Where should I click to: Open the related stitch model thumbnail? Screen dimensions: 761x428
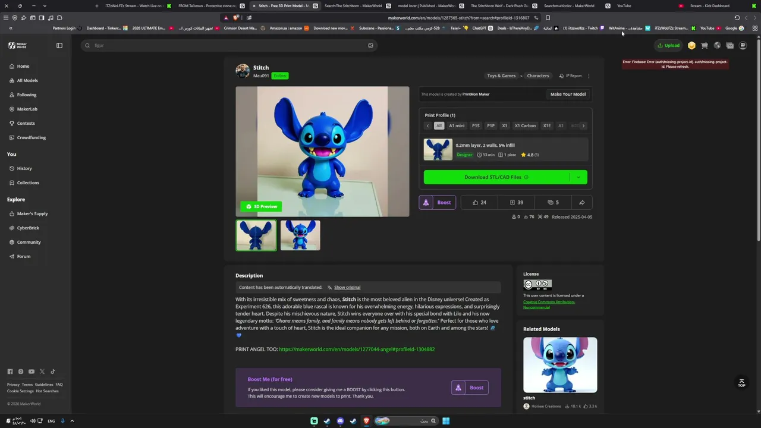(x=560, y=365)
